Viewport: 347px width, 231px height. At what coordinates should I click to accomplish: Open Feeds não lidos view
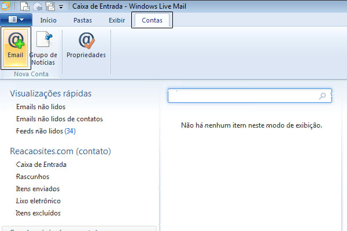tap(46, 131)
